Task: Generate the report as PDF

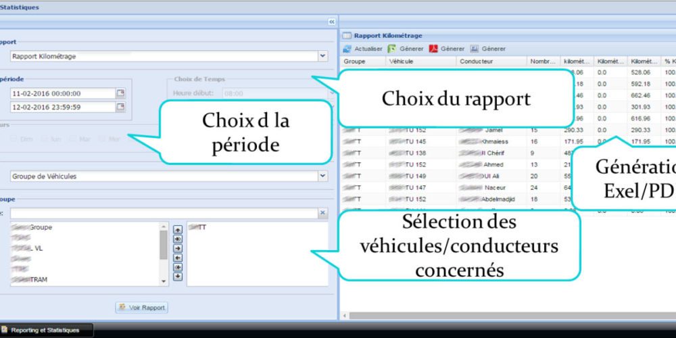Action: coord(433,49)
